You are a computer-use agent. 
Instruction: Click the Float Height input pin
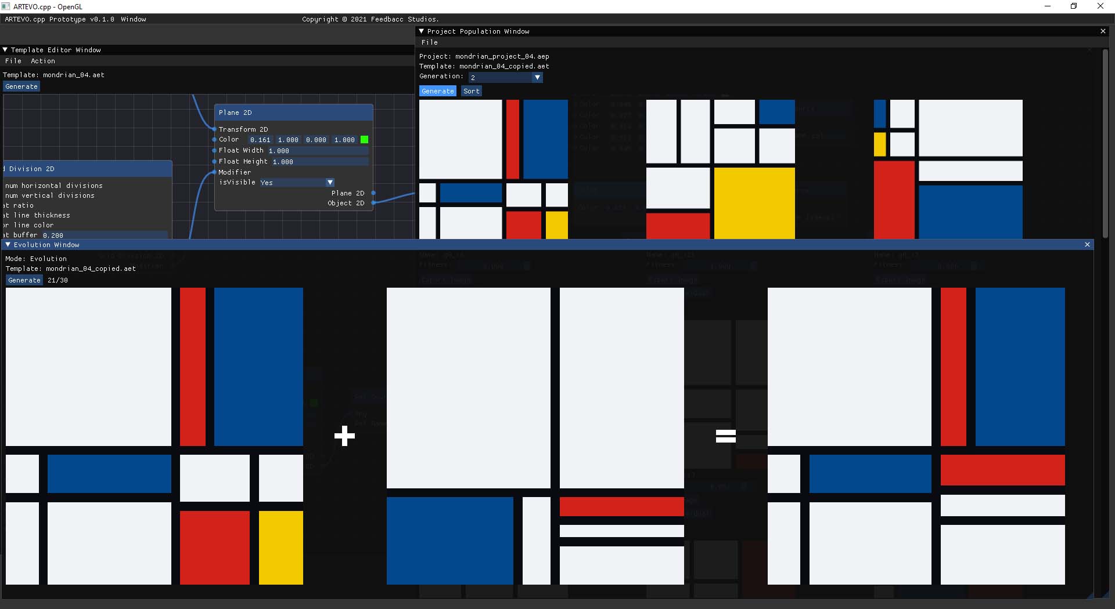[x=214, y=161]
